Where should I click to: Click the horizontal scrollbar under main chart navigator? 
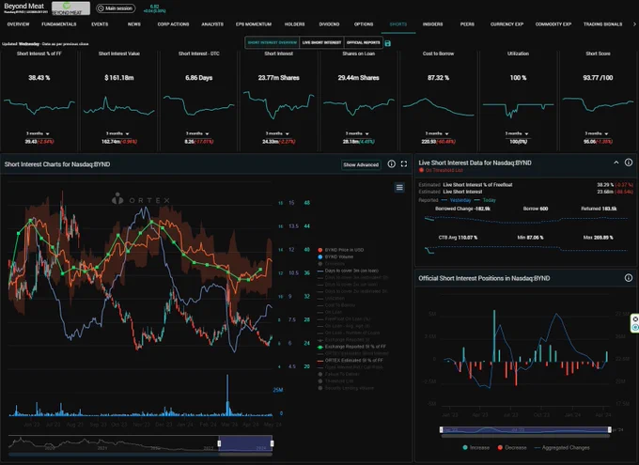(x=140, y=454)
